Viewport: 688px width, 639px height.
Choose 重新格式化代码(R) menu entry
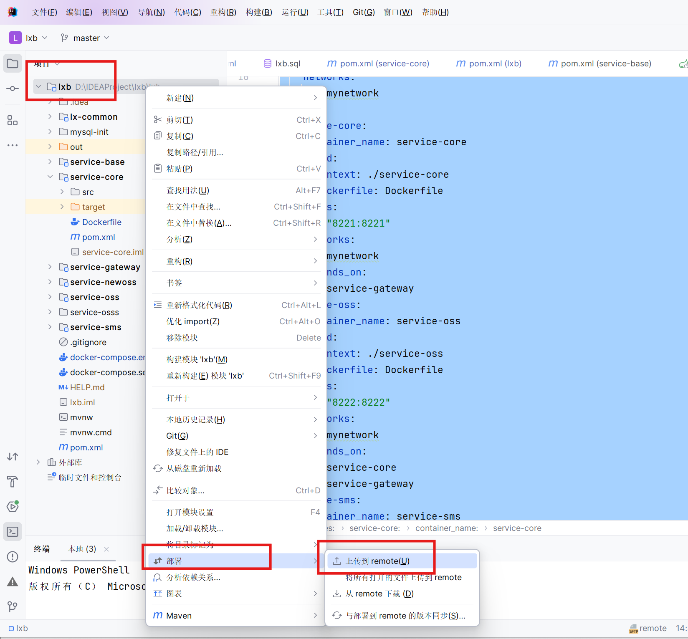click(236, 305)
